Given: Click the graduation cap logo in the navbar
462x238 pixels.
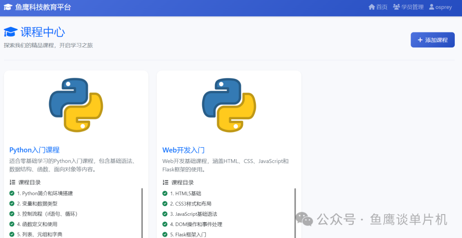Looking at the screenshot, I should (8, 7).
